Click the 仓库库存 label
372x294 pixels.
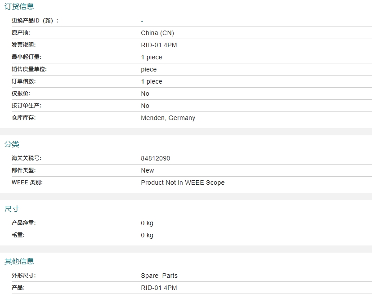(23, 118)
